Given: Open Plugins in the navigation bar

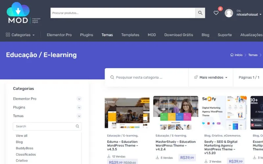Looking at the screenshot, I should (x=86, y=35).
